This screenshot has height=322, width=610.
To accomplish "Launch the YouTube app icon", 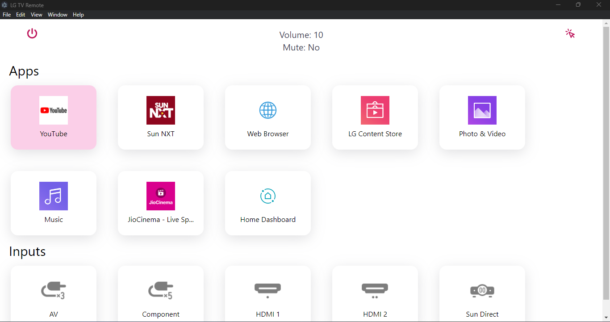I will pyautogui.click(x=54, y=110).
